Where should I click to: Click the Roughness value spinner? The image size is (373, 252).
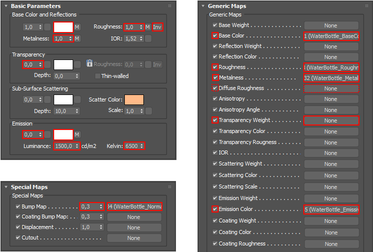click(x=134, y=27)
